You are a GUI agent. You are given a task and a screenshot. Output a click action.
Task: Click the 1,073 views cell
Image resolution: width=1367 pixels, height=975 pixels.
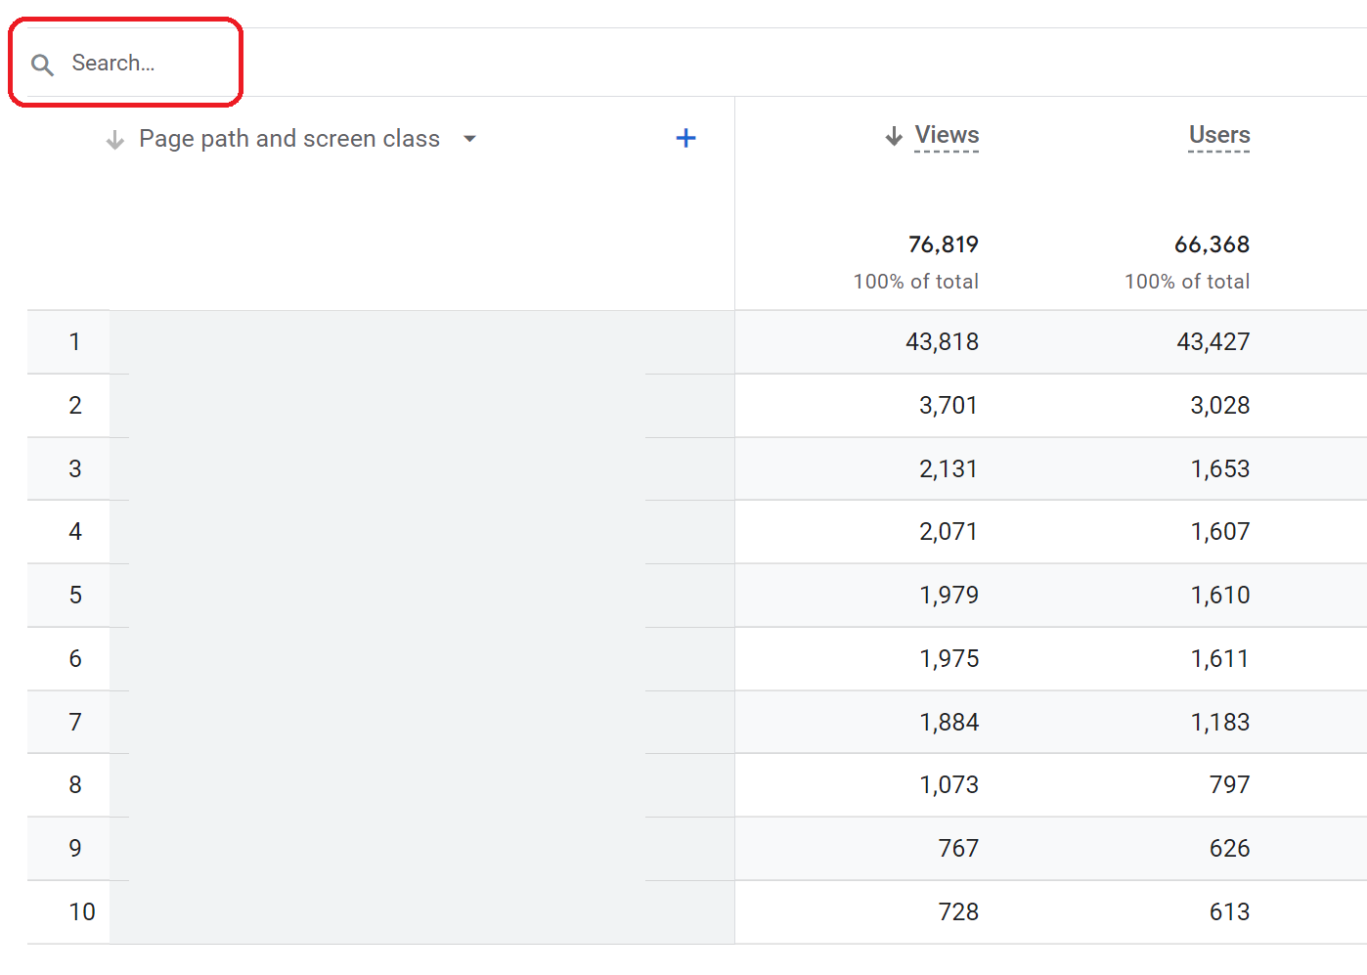tap(948, 785)
